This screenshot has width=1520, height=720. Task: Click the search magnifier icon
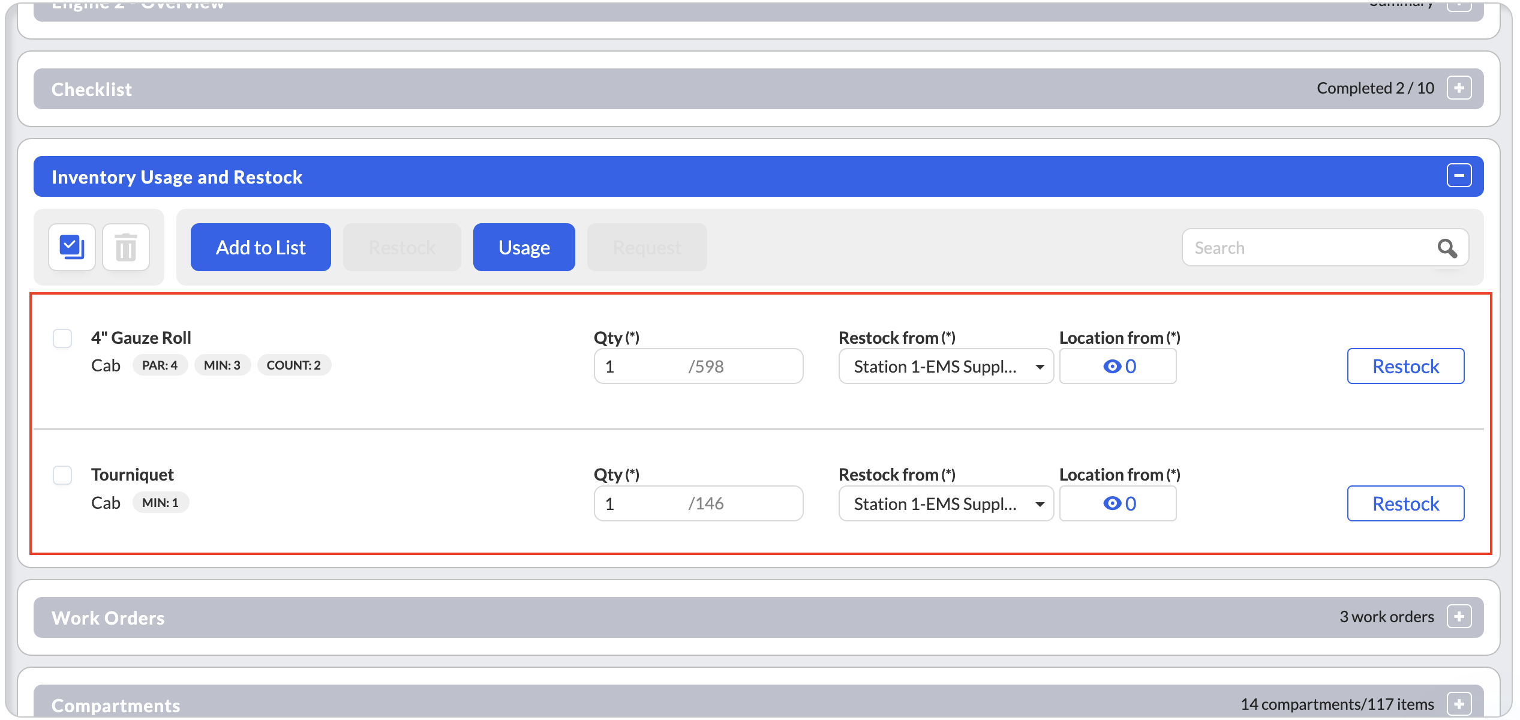[1447, 248]
